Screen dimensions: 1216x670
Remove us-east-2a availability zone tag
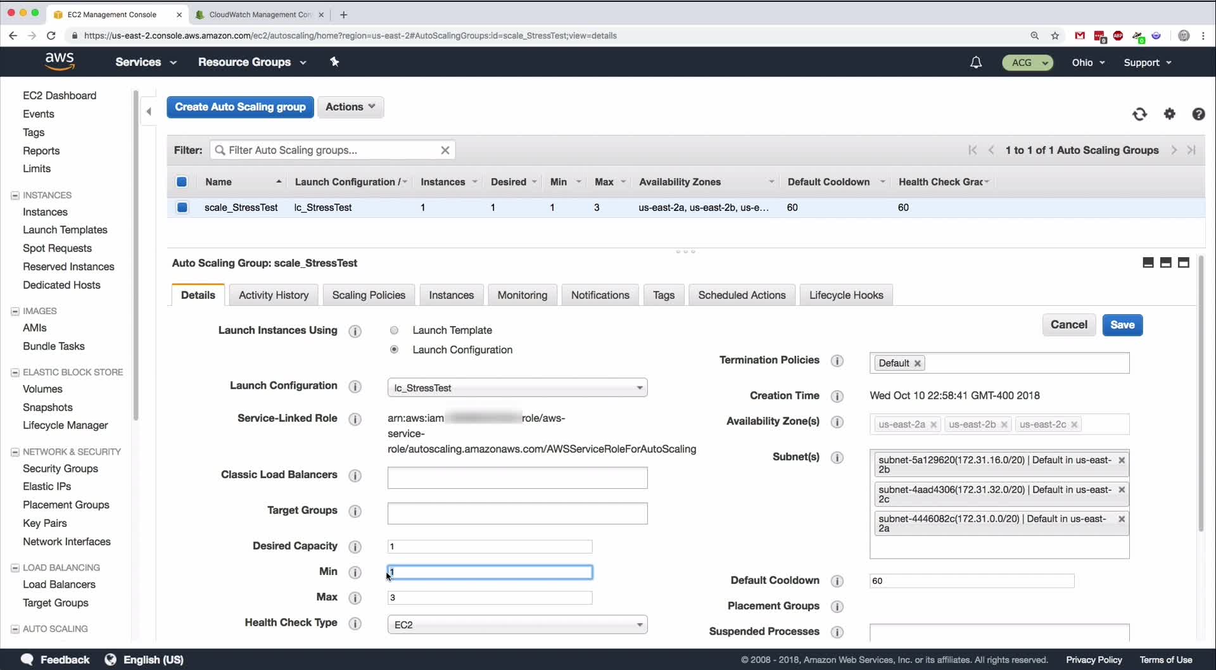[934, 425]
